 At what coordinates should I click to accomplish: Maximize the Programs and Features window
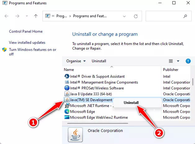[174, 3]
